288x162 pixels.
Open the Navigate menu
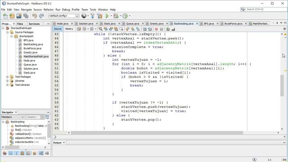(26, 9)
